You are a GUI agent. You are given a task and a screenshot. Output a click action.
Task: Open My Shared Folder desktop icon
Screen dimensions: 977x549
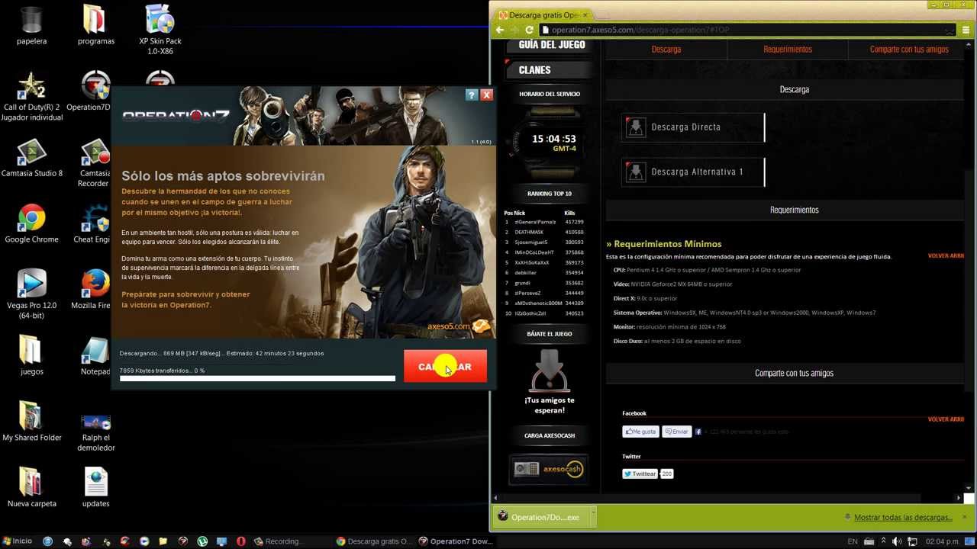[x=31, y=422]
